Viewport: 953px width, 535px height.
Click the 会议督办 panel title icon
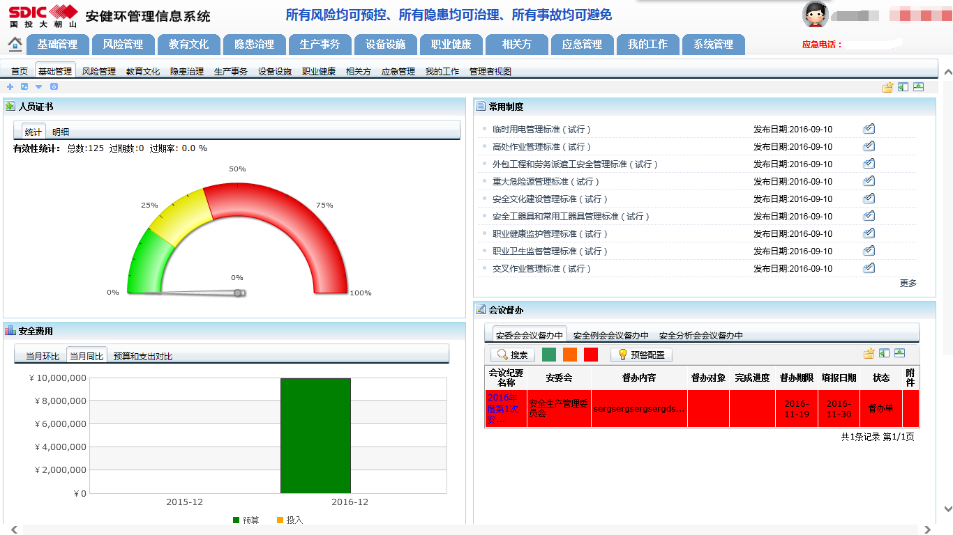point(481,310)
